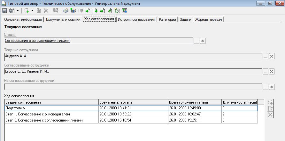Click the add row icon beside the table
This screenshot has height=141, width=285.
coord(270,102)
